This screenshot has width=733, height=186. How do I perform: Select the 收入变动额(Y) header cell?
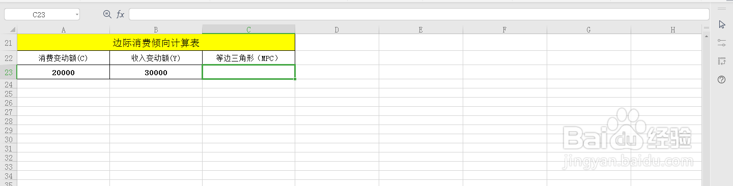click(156, 58)
